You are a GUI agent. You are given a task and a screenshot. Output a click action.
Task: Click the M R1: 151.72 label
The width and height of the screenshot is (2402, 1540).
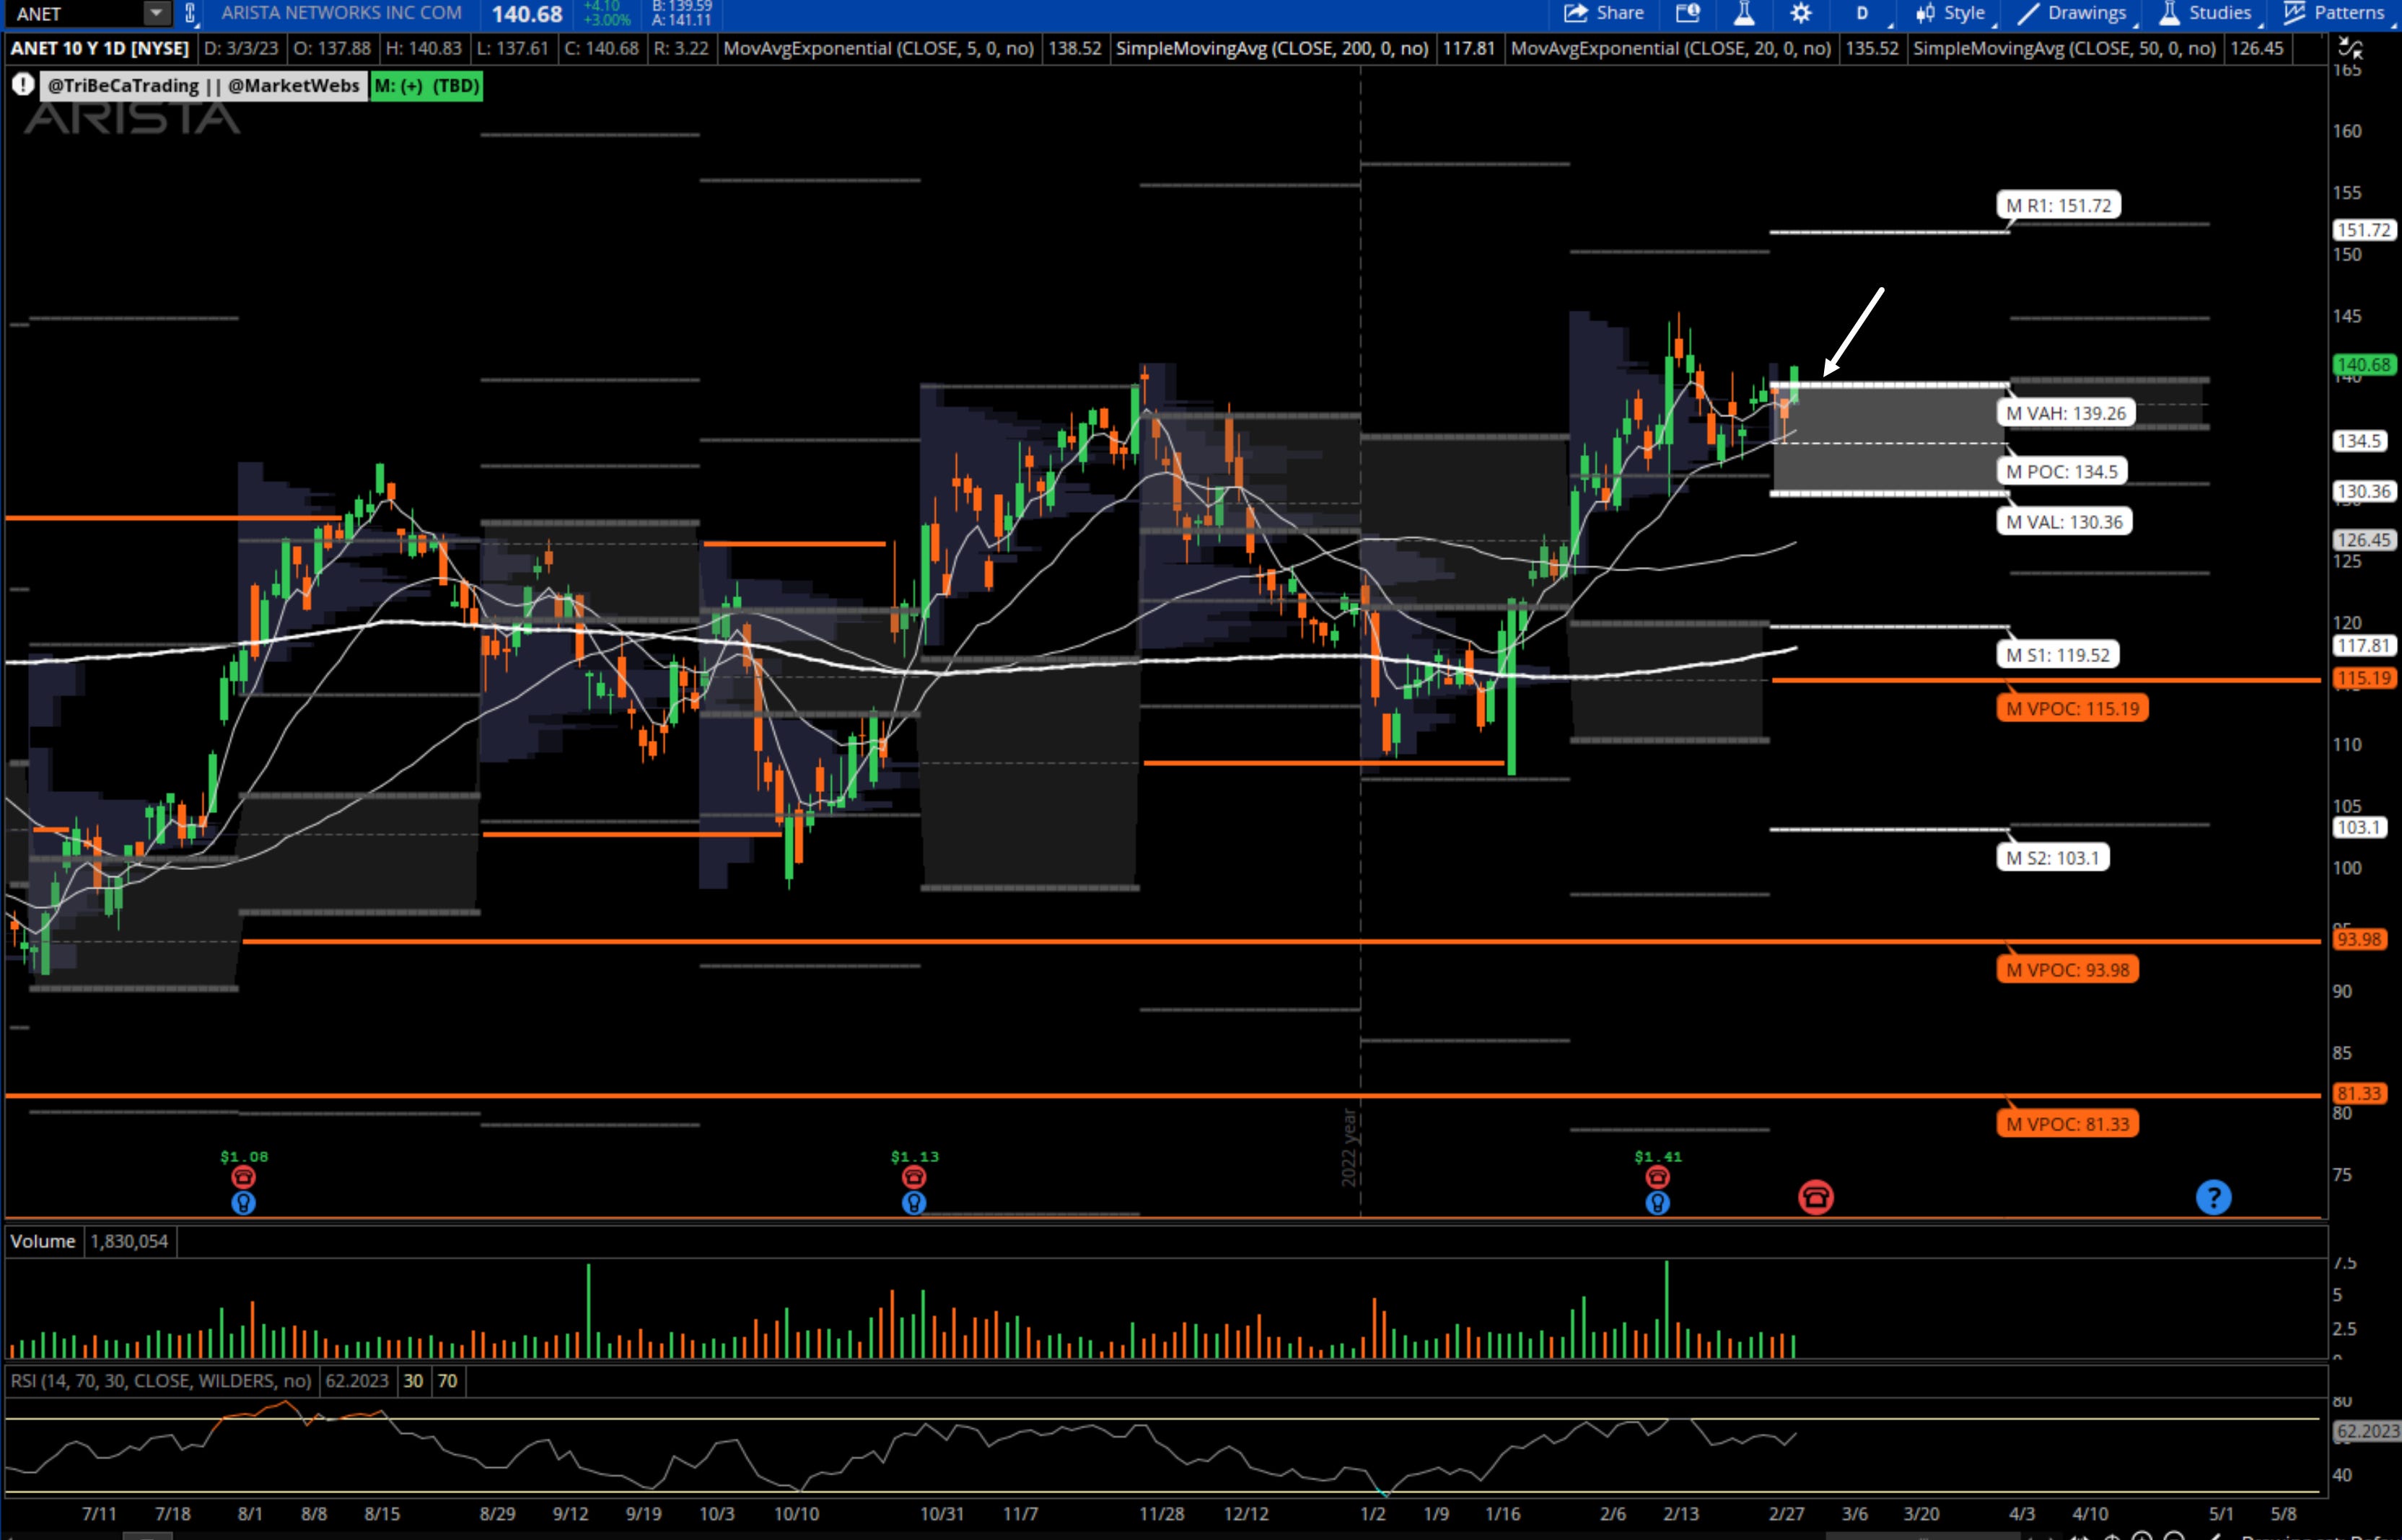(2058, 205)
